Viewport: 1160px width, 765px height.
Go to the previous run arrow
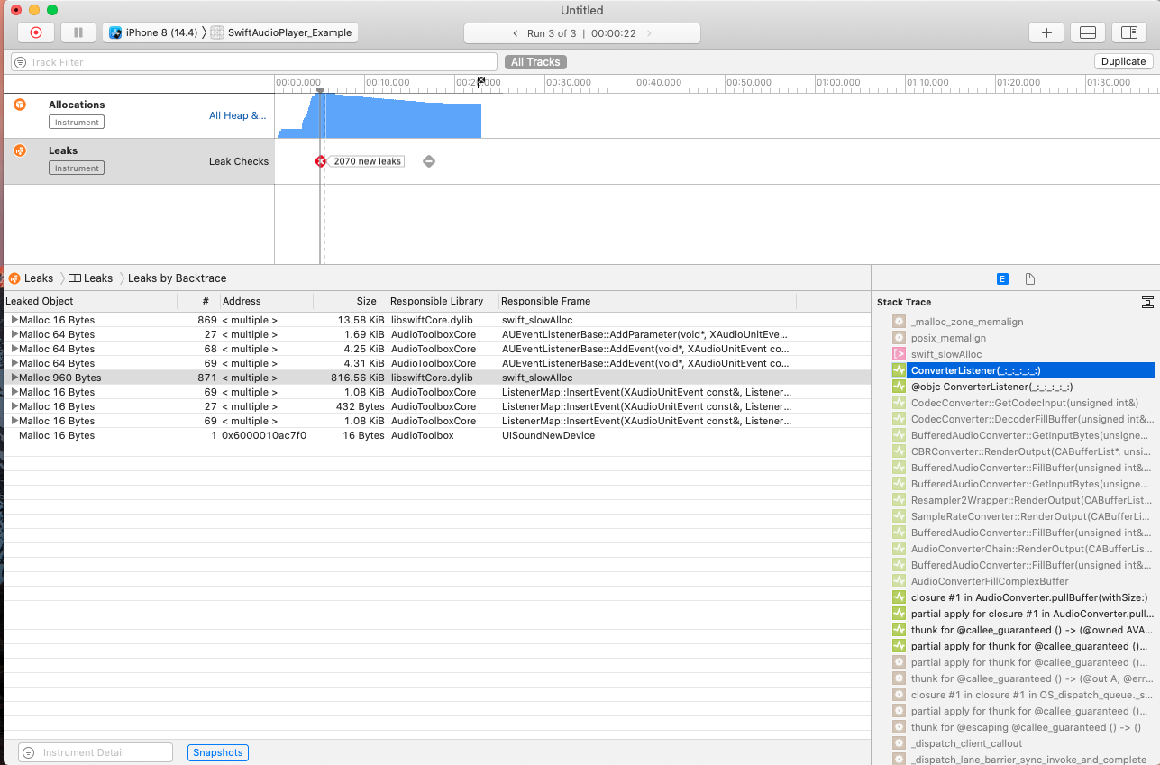pyautogui.click(x=516, y=33)
